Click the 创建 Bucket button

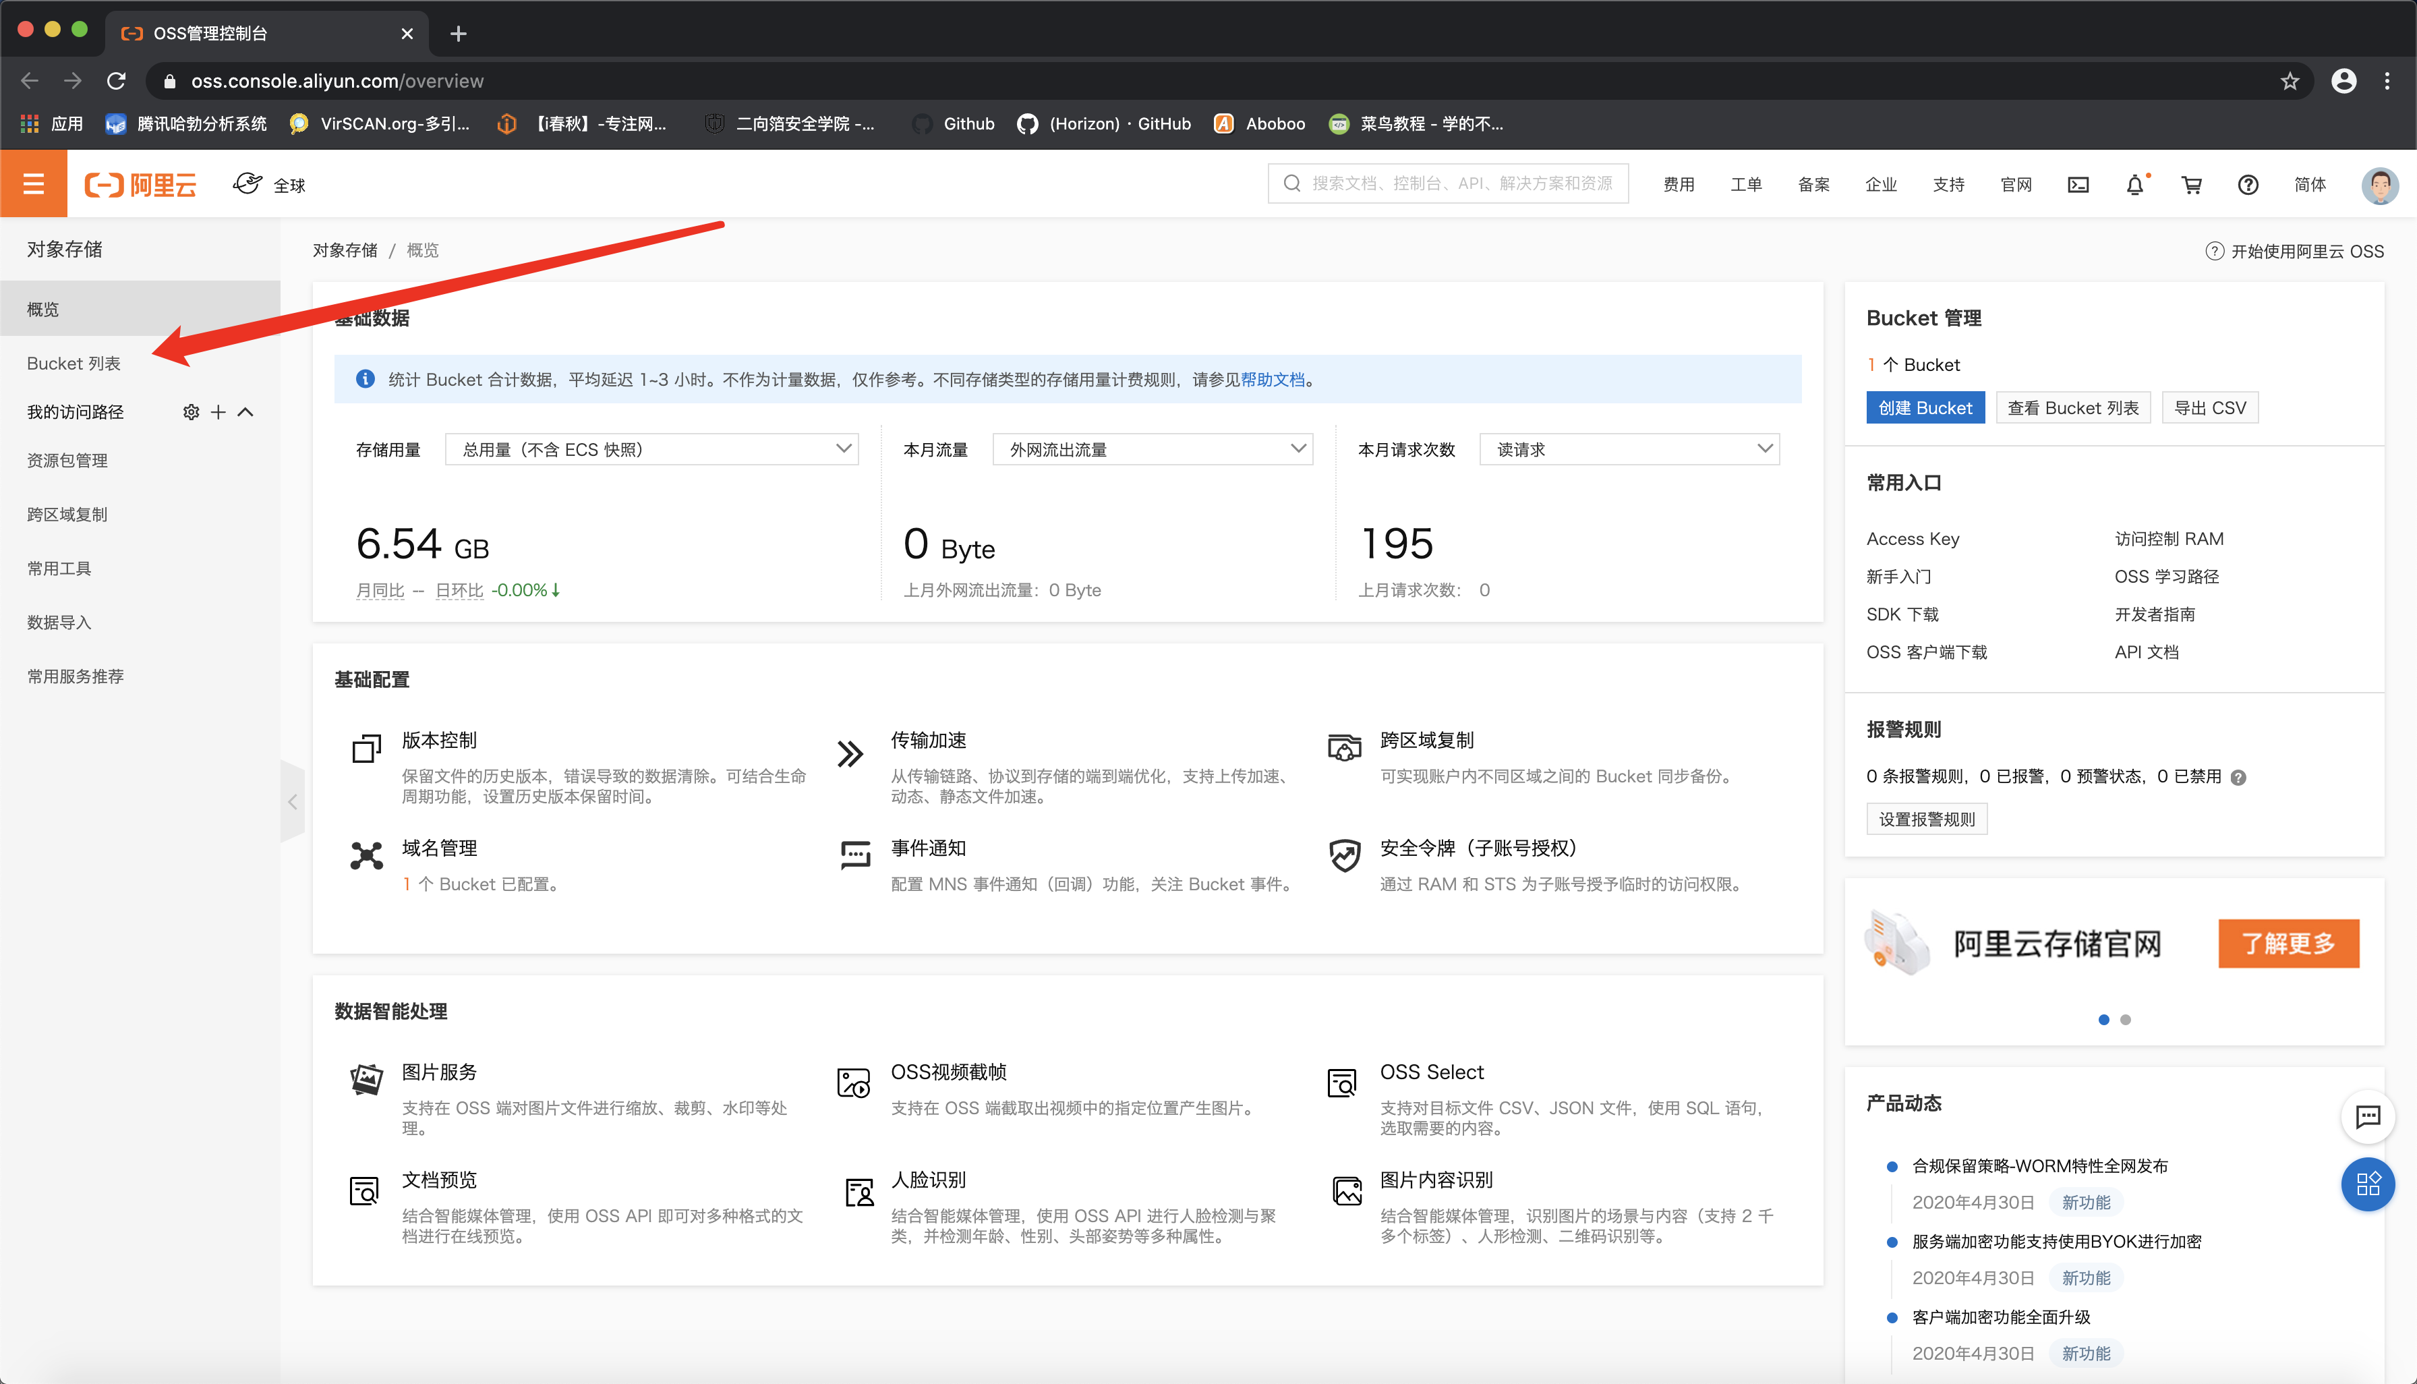tap(1925, 407)
